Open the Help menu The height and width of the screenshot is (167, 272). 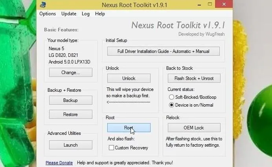tap(100, 14)
